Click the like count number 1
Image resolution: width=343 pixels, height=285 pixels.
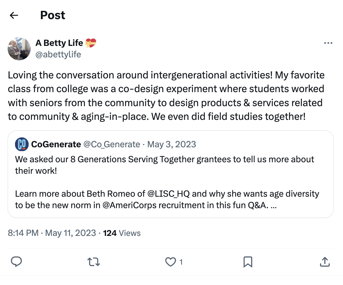pos(181,262)
